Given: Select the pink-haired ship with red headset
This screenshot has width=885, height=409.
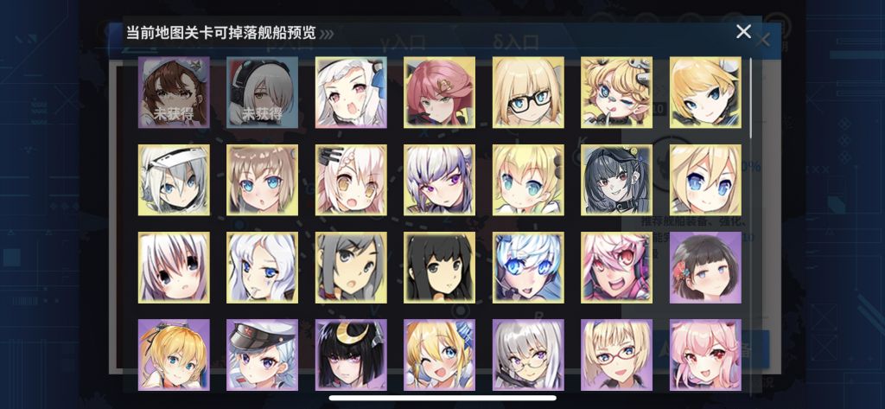Looking at the screenshot, I should (616, 267).
